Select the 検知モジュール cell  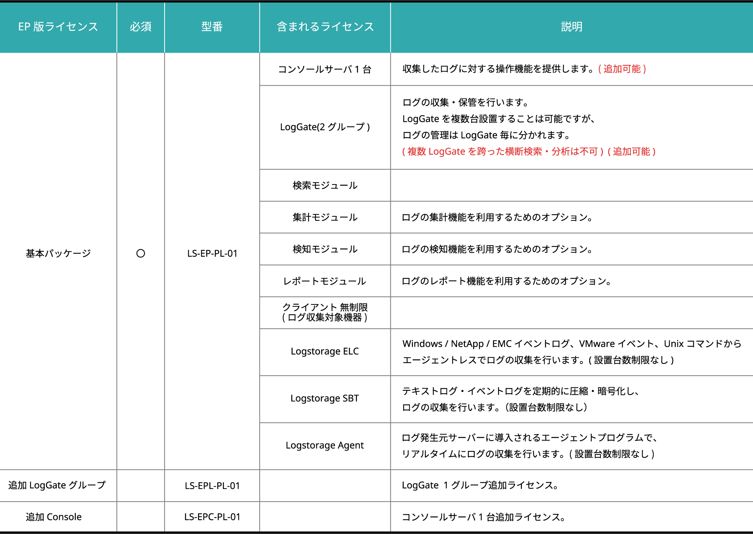[325, 249]
